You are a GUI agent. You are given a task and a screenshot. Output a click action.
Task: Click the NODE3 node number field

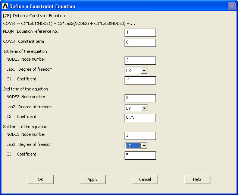140,136
